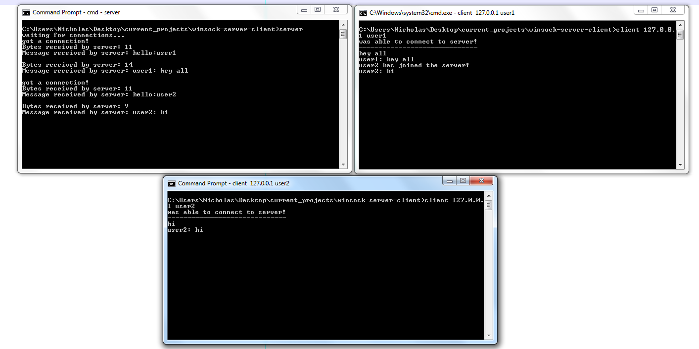Screen dimensions: 699x349
Task: Click 'Message received by server: hello:user1' line
Action: (99, 53)
